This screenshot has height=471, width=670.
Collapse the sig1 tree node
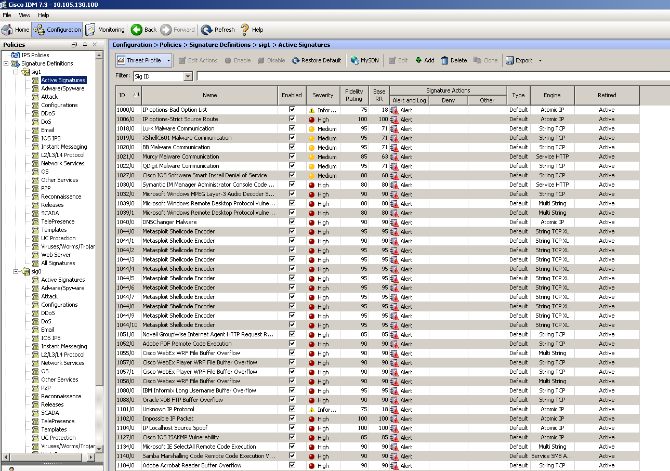point(16,72)
